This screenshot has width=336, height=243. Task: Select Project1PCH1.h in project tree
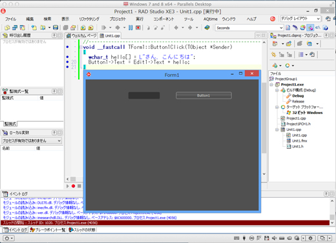pos(299,124)
